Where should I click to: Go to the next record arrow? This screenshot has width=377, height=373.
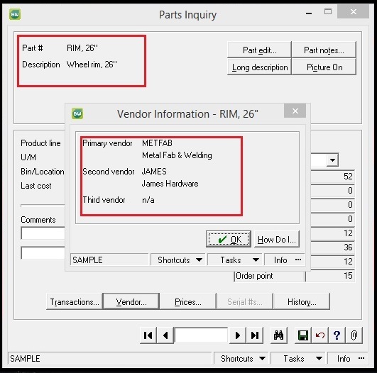238,335
